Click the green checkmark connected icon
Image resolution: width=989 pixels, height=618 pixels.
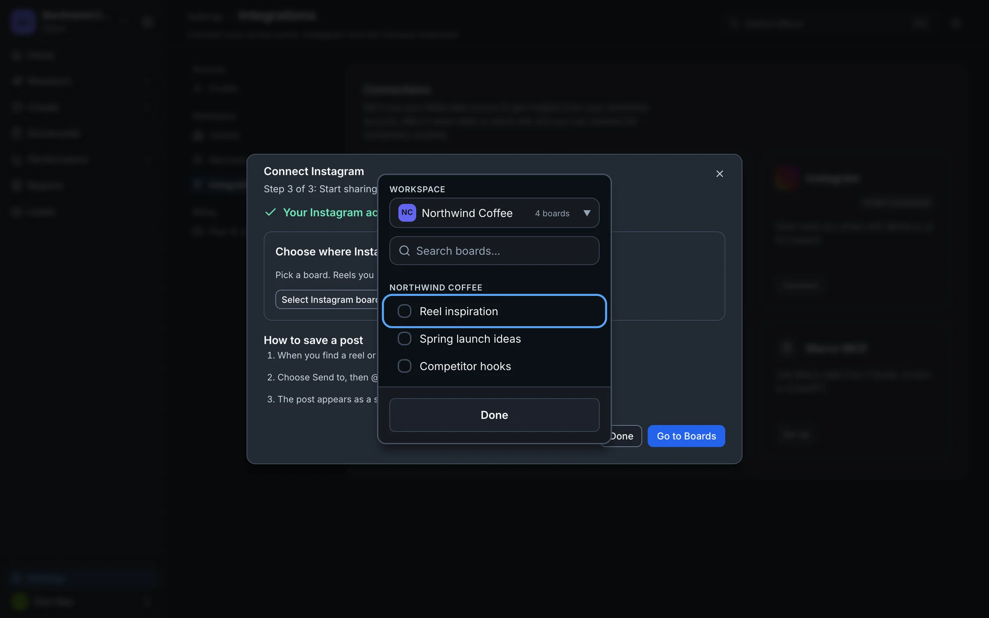click(x=270, y=212)
